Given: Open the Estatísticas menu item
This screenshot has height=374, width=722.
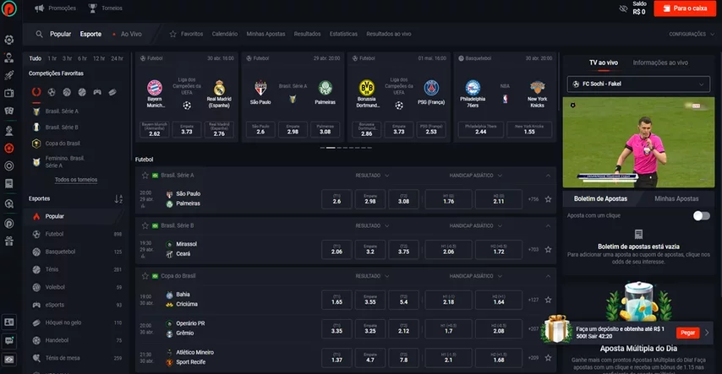Looking at the screenshot, I should [343, 34].
